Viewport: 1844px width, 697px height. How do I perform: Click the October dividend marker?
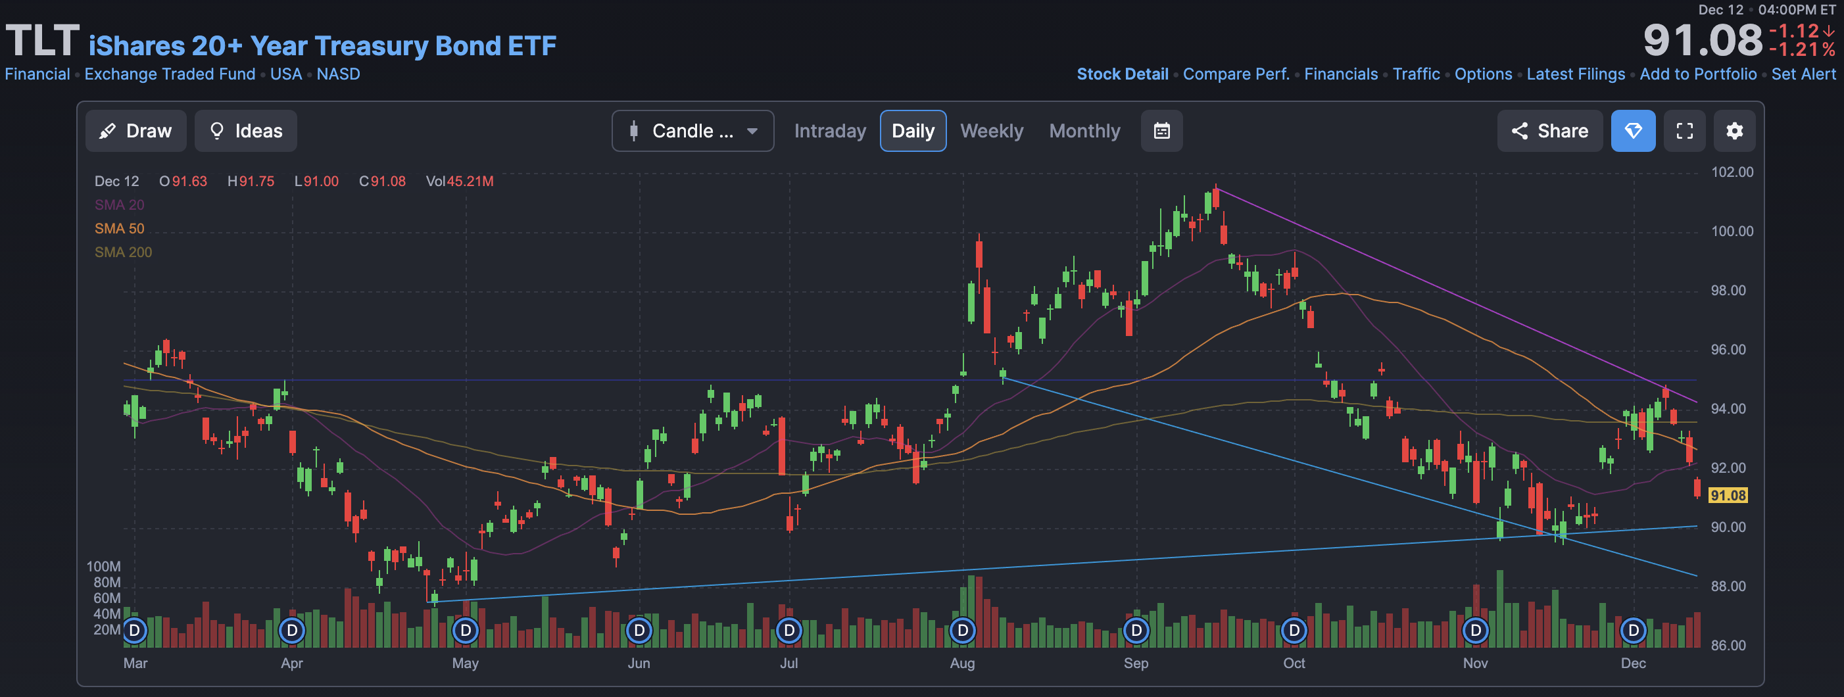pos(1294,631)
